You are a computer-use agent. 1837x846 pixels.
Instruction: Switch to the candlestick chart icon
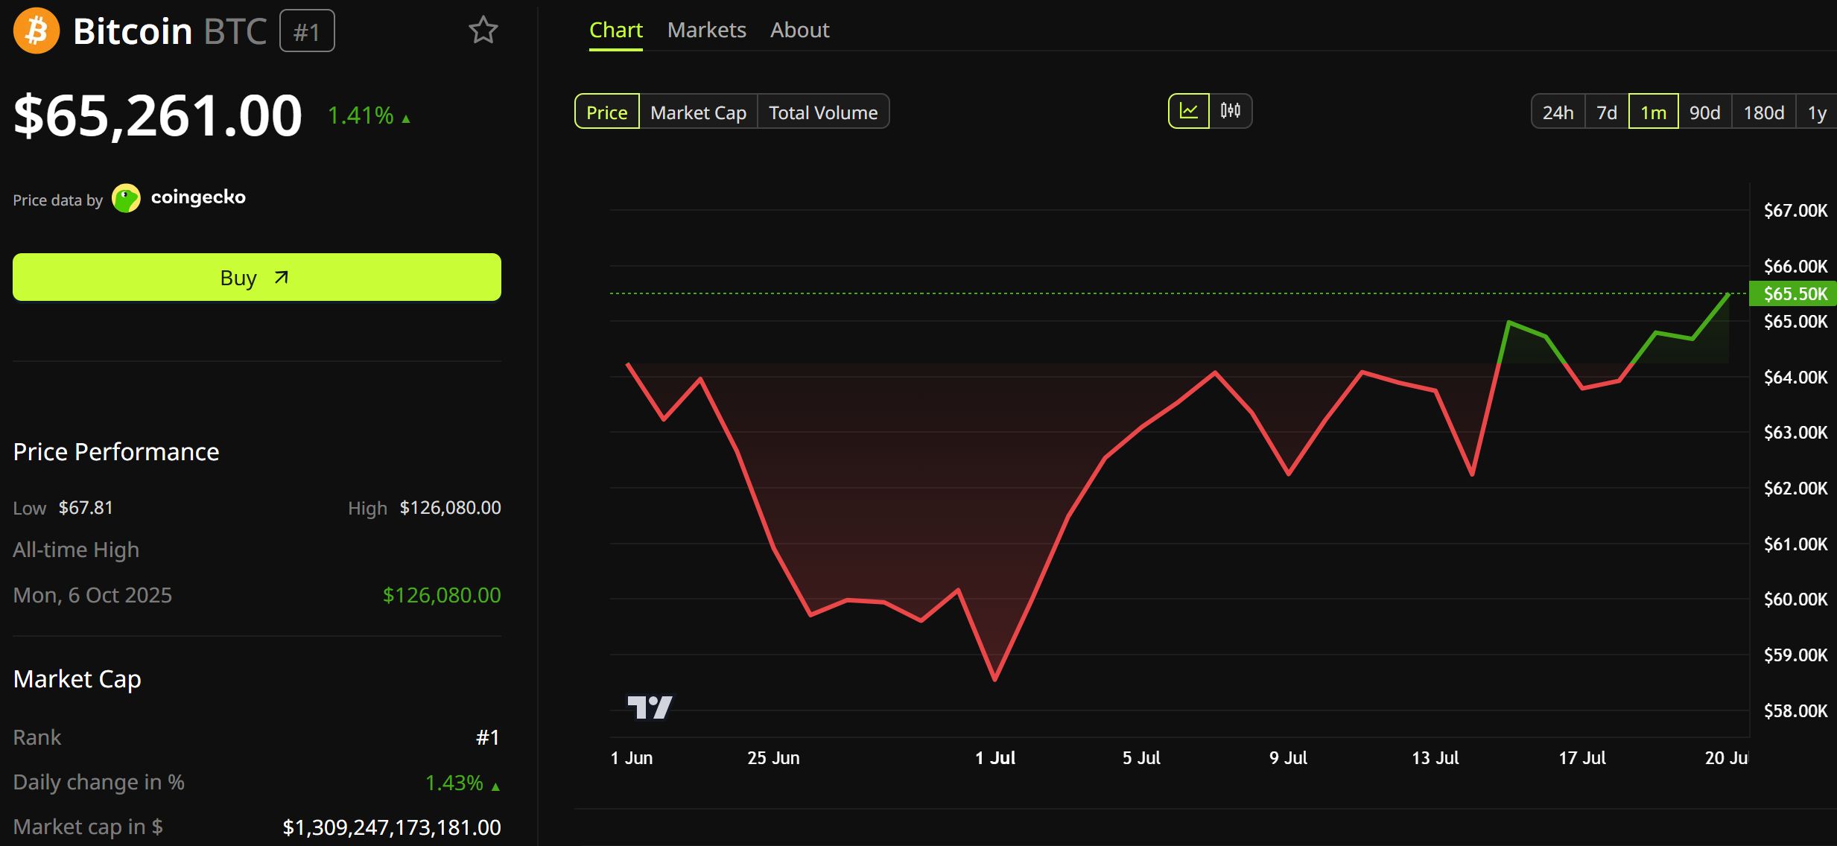[1231, 111]
